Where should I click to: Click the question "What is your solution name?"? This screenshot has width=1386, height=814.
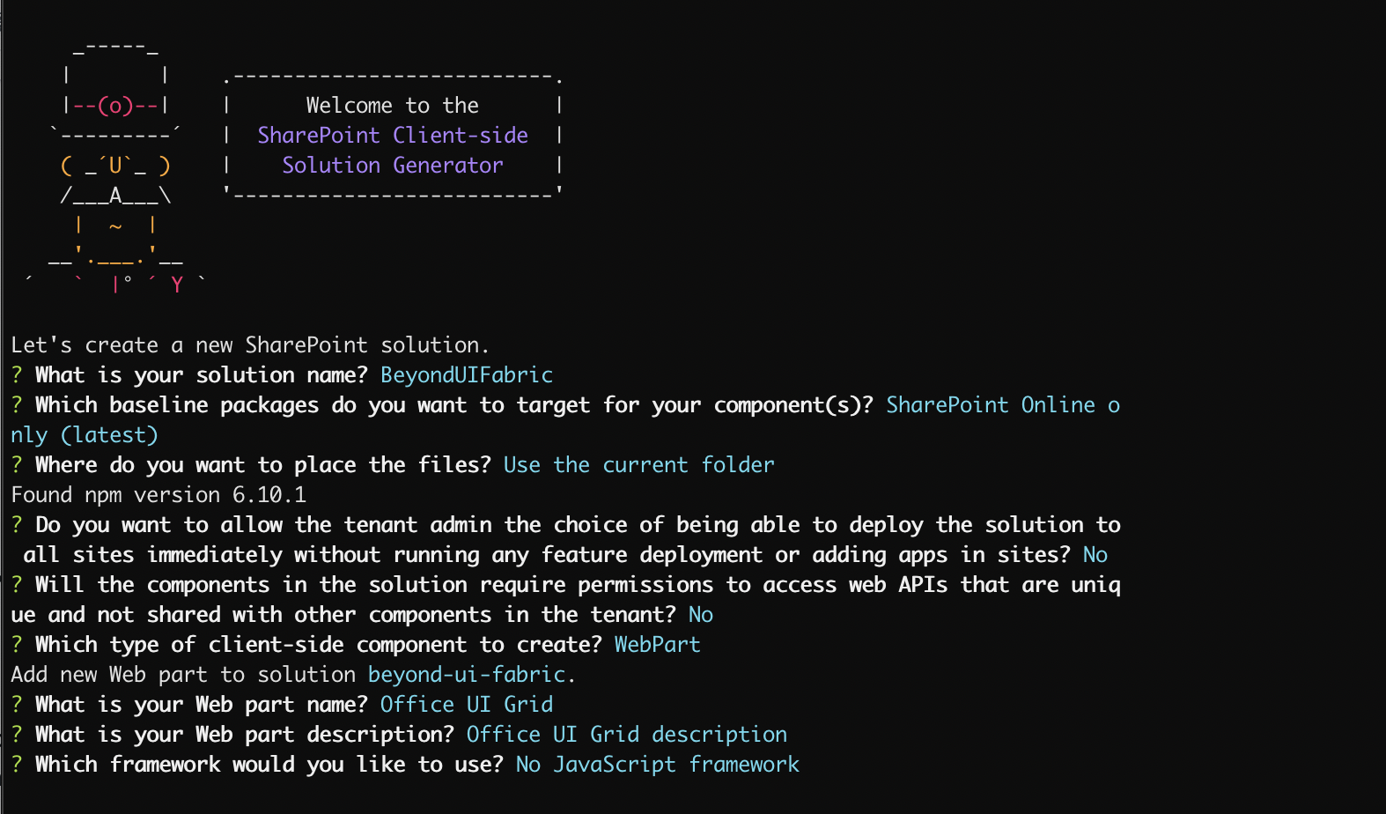click(x=202, y=375)
